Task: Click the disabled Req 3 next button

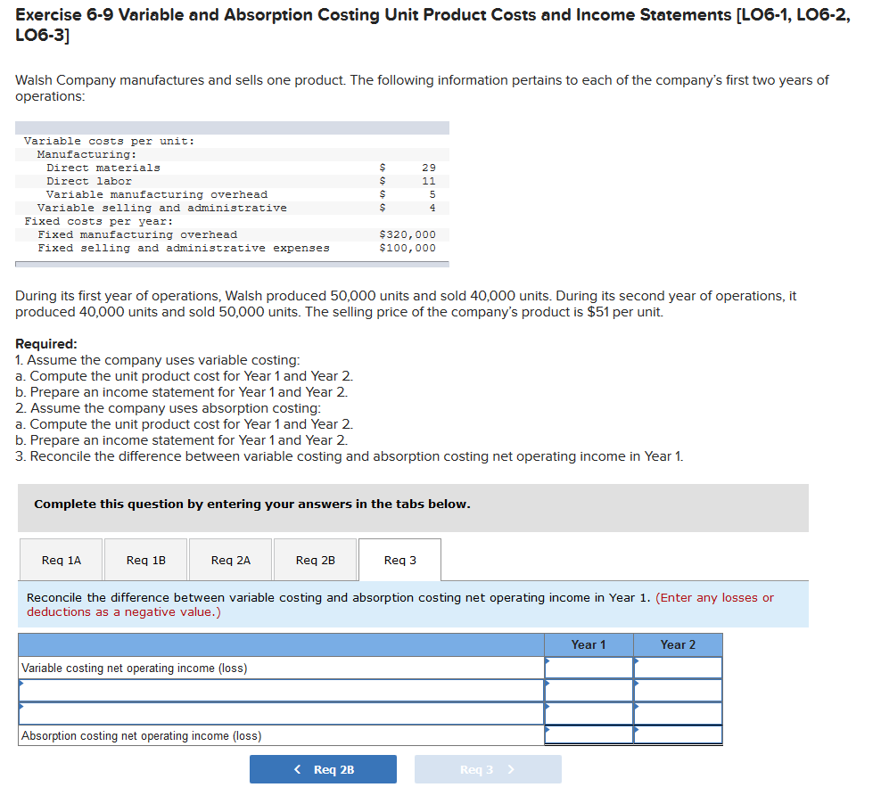Action: tap(488, 768)
